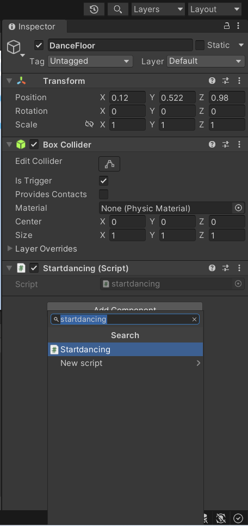Open the undo history icon
The image size is (248, 526).
(x=94, y=9)
